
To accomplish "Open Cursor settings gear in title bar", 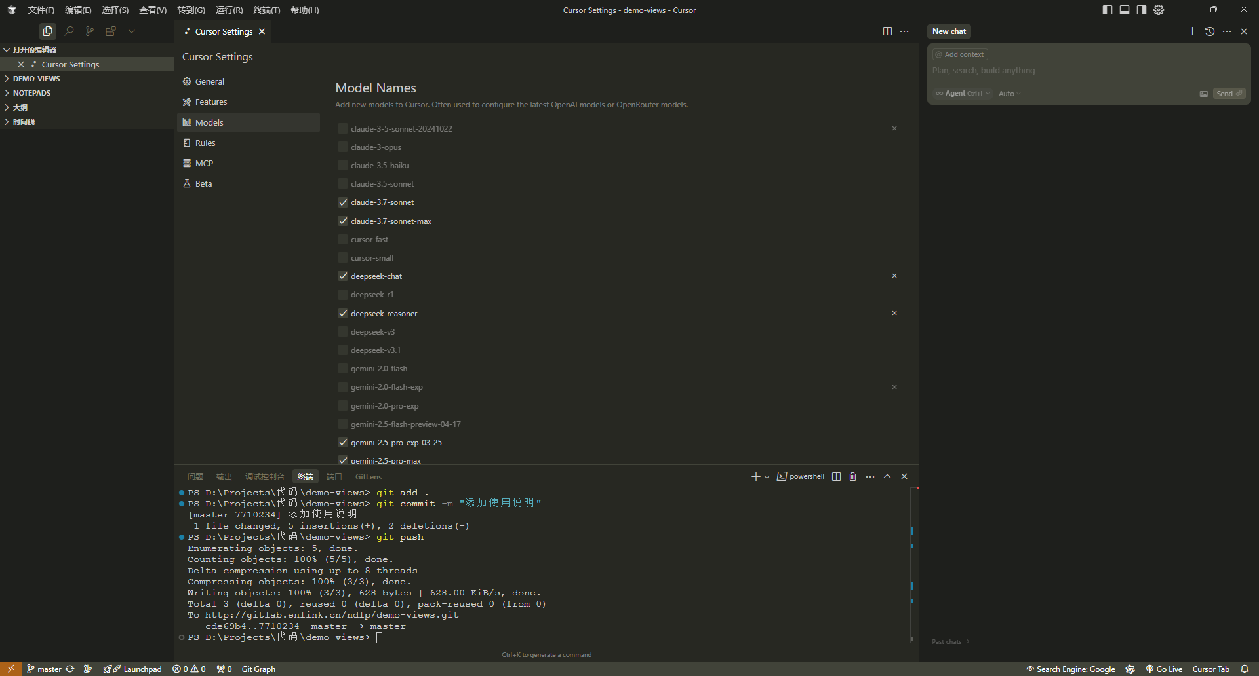I will coord(1159,10).
